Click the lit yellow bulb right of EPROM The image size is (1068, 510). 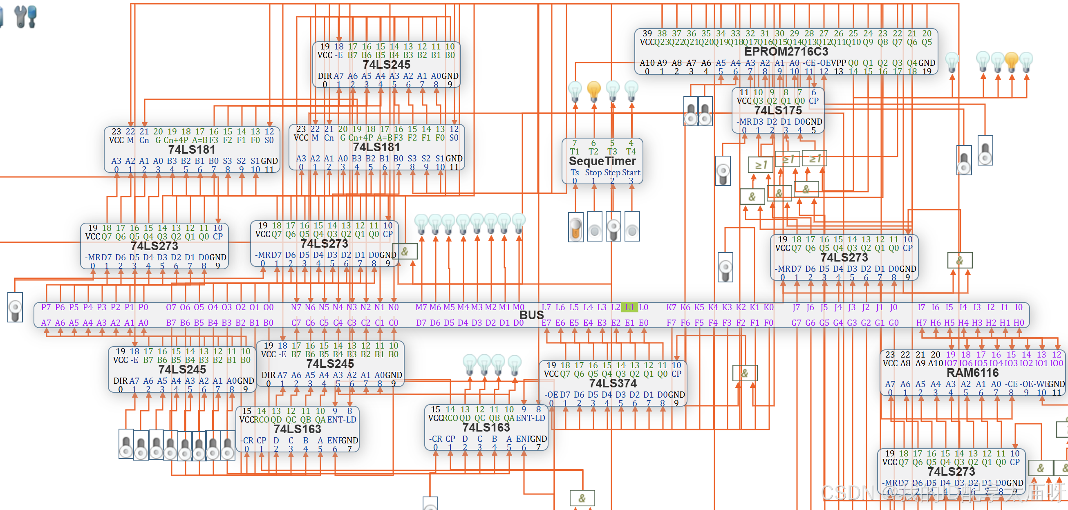pos(1011,61)
